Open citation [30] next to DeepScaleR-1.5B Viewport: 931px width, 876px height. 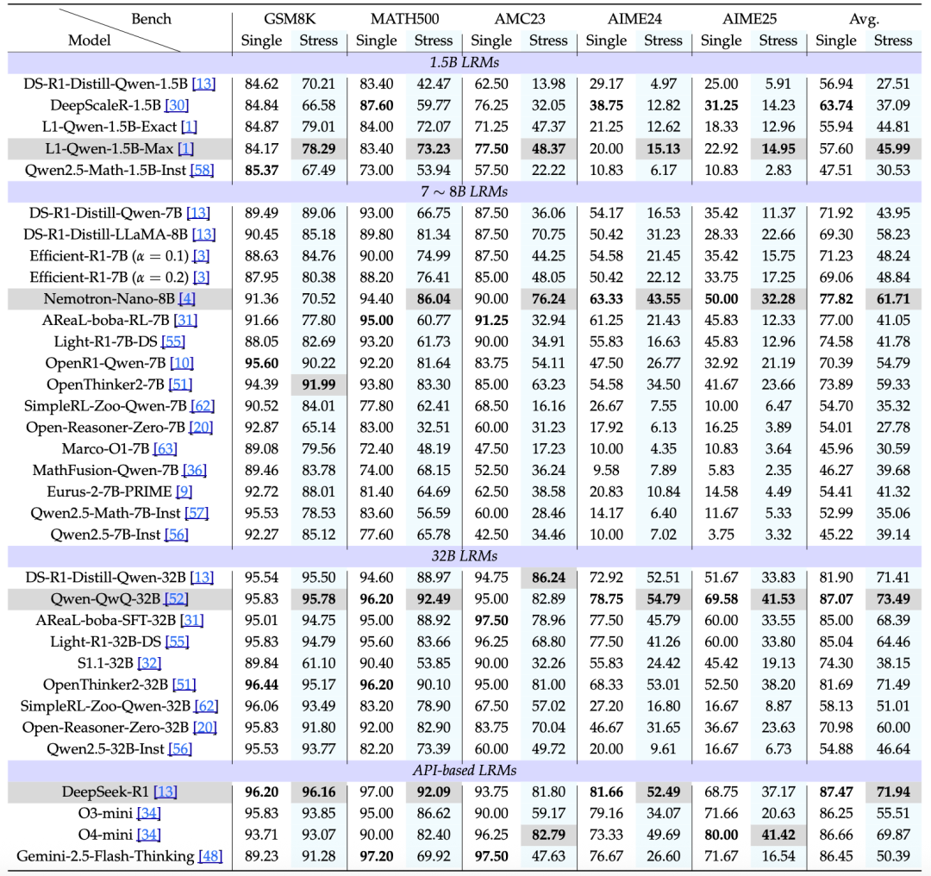tap(177, 105)
